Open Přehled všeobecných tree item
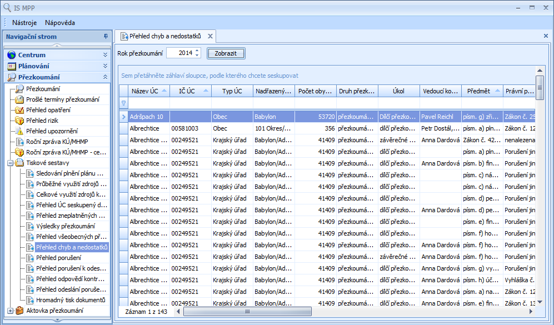The width and height of the screenshot is (554, 325). [x=71, y=237]
